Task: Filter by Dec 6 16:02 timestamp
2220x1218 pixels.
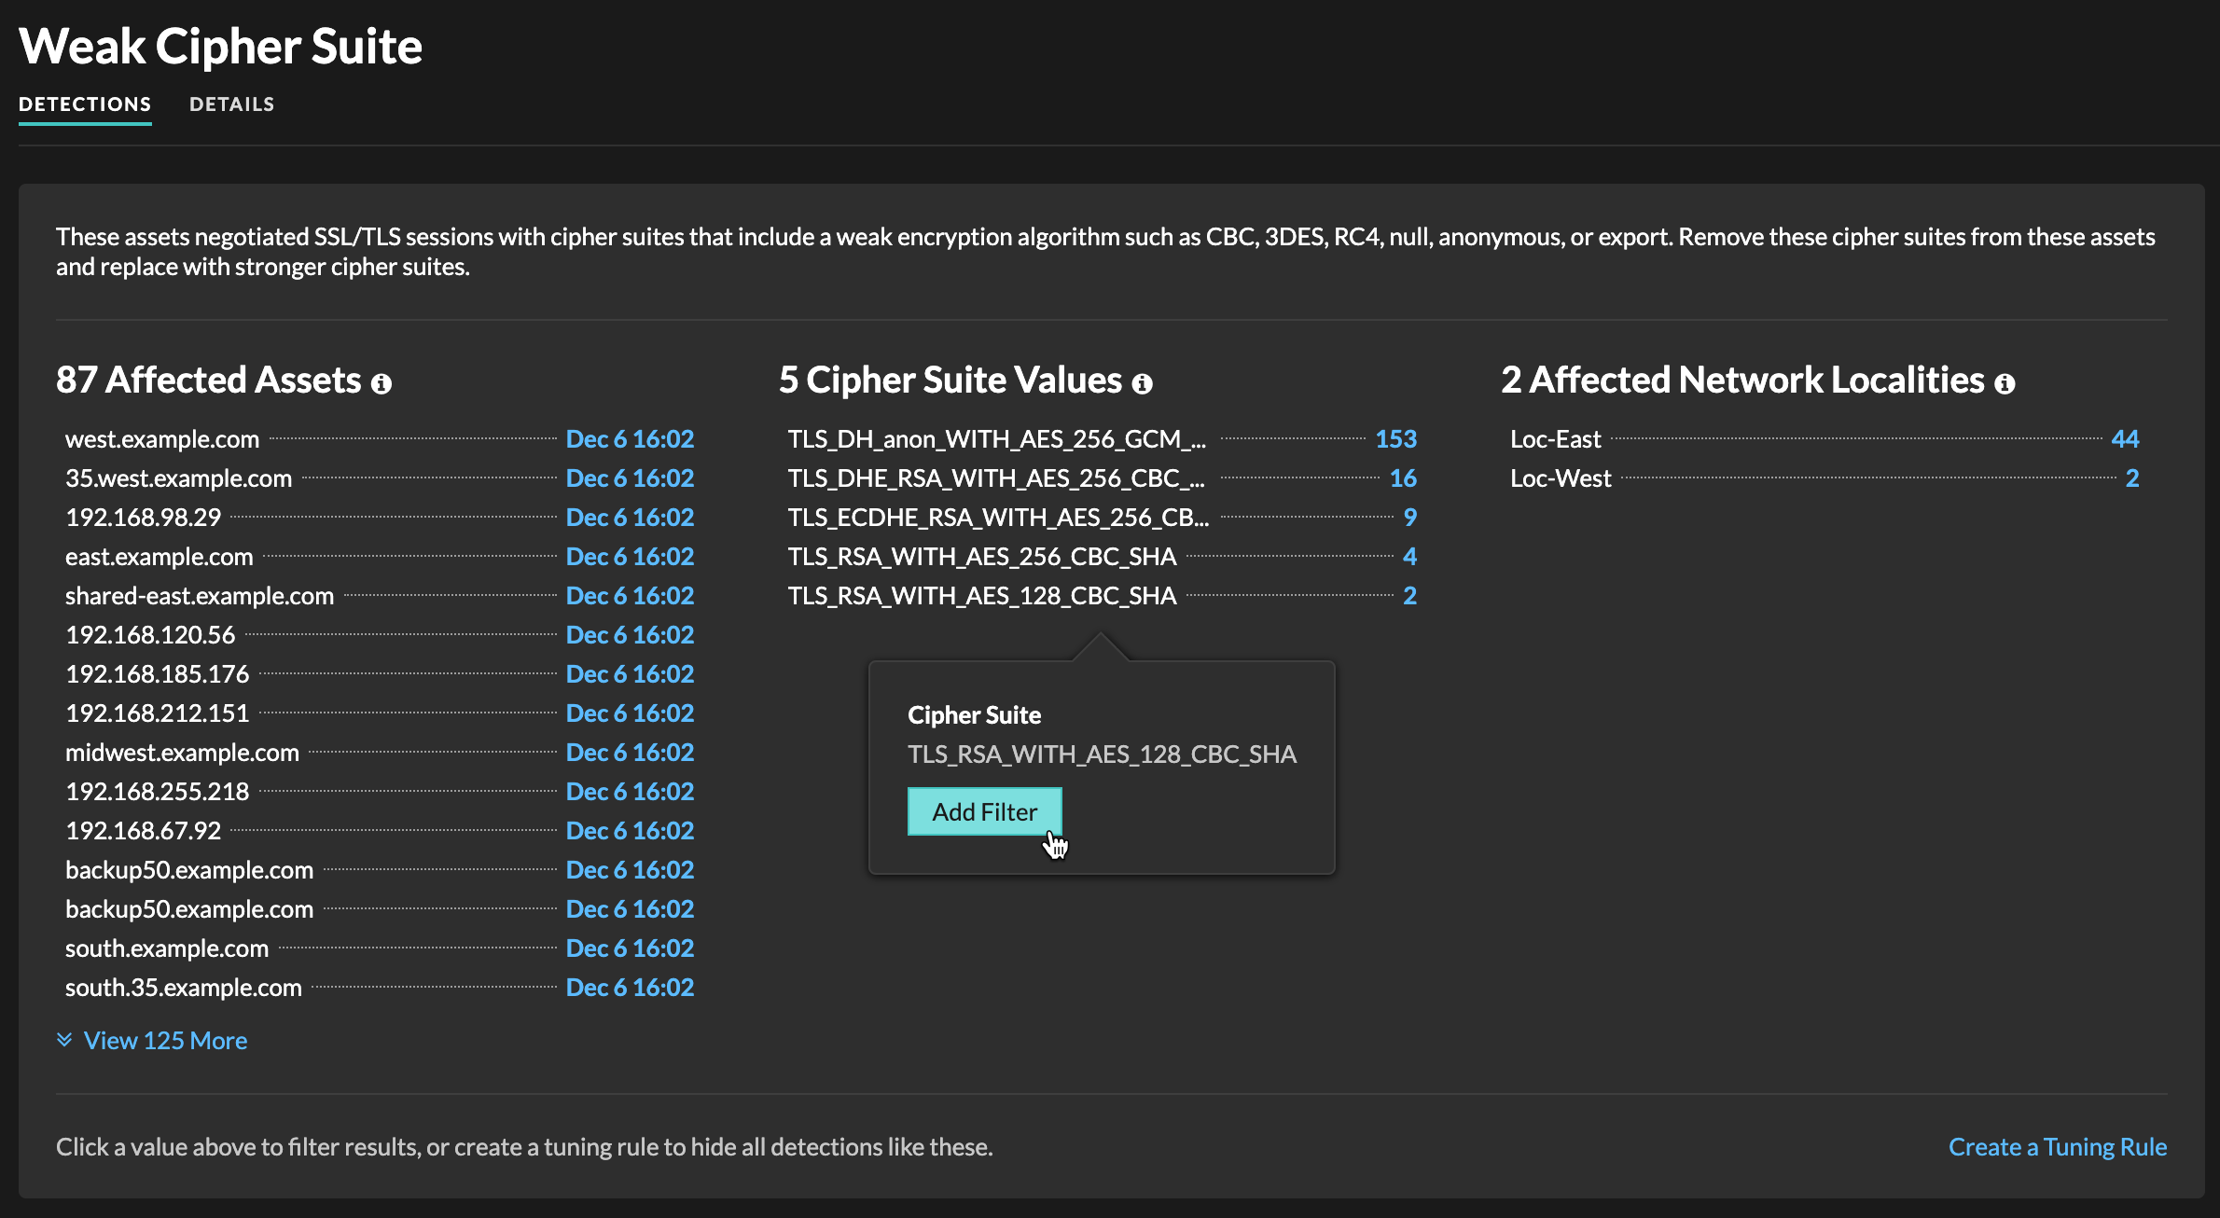Action: [629, 436]
